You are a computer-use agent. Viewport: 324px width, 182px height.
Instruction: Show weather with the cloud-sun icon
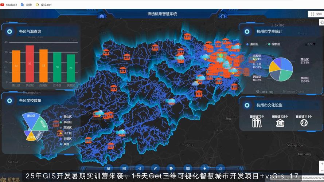point(220,168)
